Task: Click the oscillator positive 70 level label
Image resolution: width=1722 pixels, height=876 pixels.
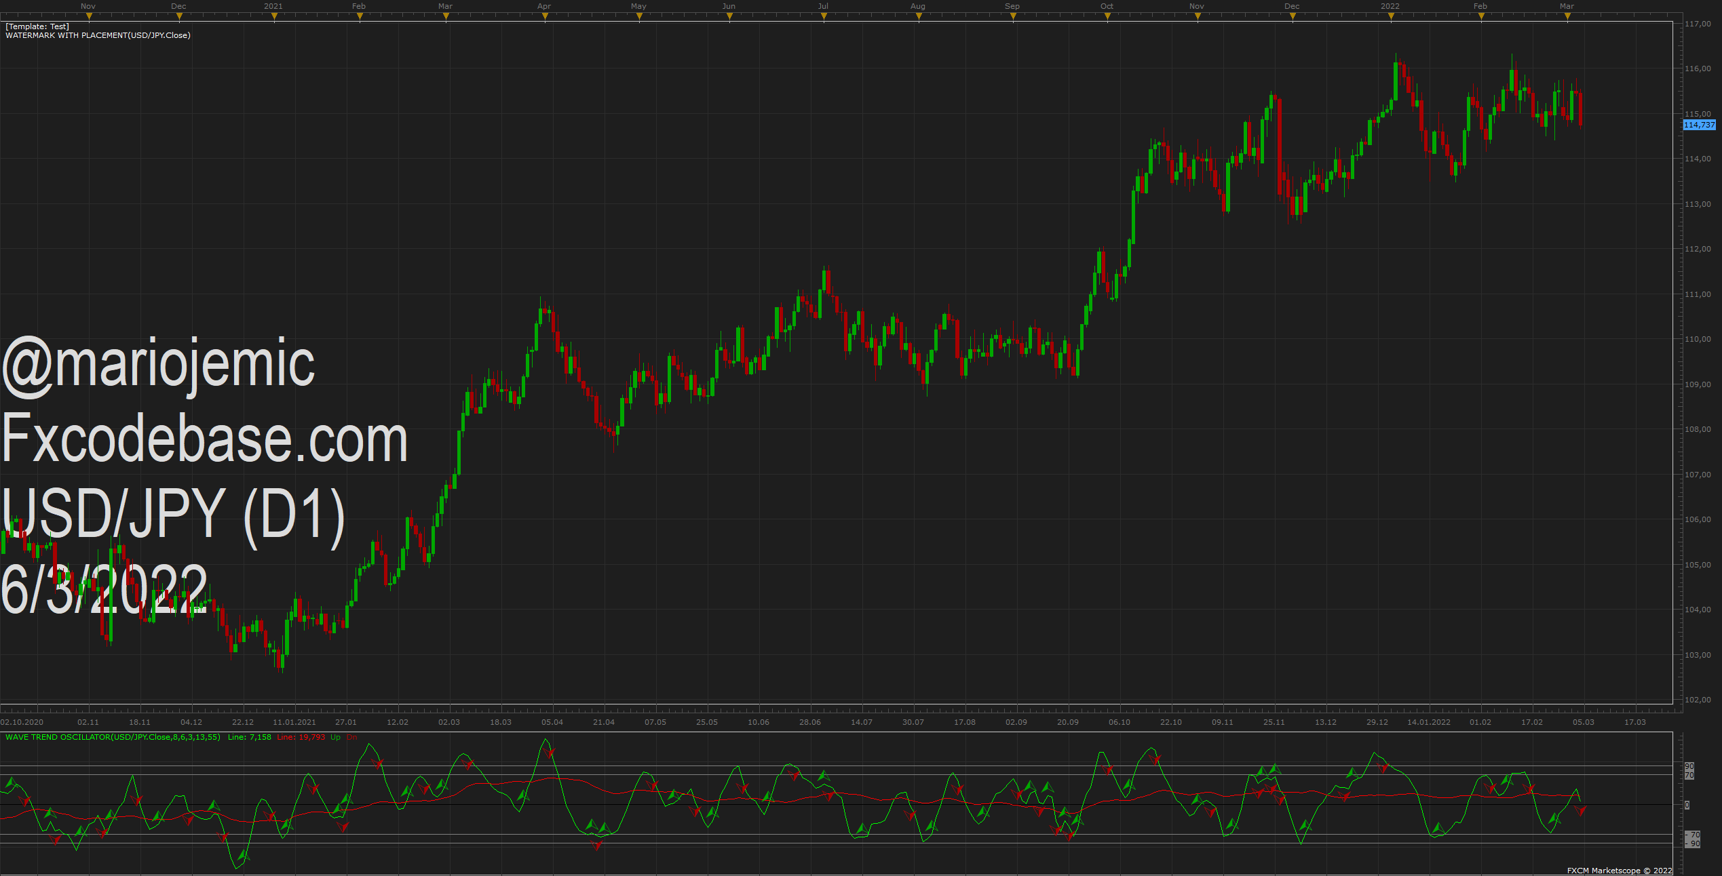Action: point(1689,775)
